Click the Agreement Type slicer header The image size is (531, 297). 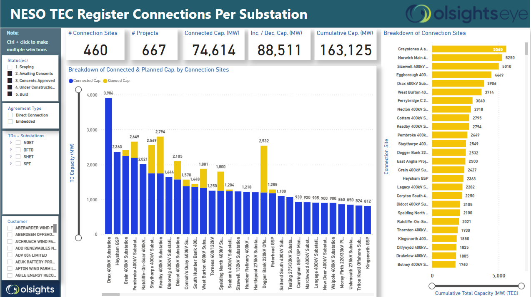(25, 108)
